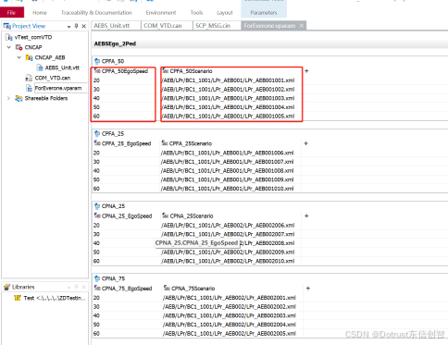Click the CPNA_75 struct icon

[97, 278]
